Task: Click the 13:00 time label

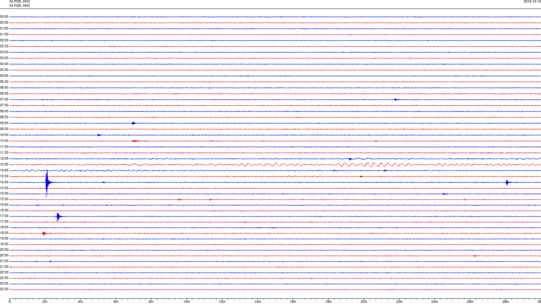Action: (4, 170)
